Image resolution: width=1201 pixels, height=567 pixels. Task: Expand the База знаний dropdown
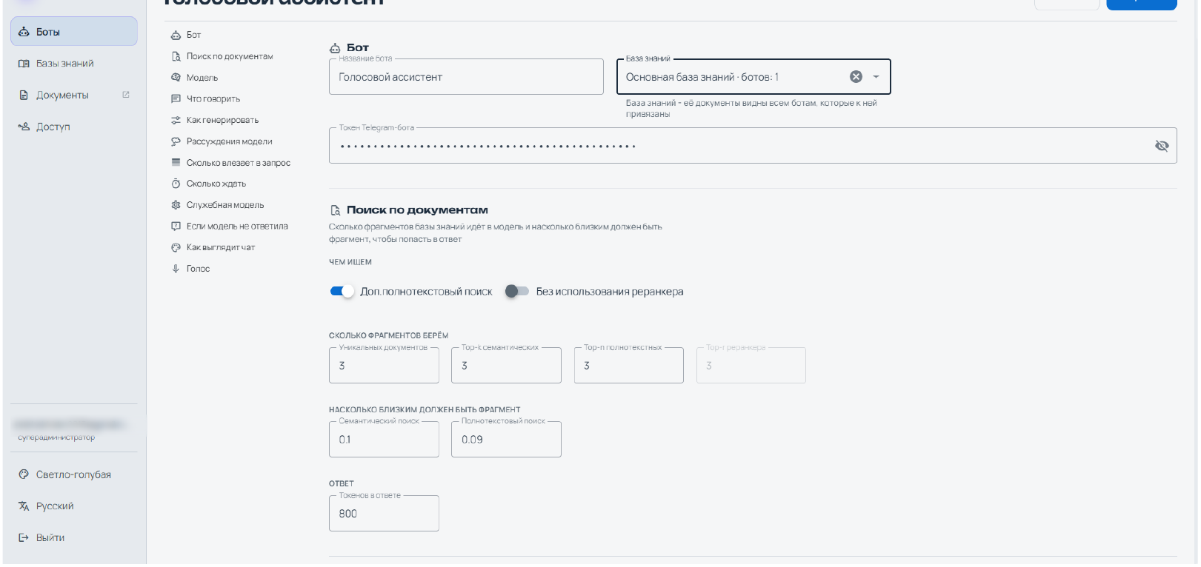(876, 77)
